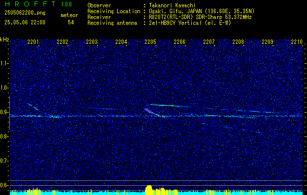Click the 2203 time marker
Image resolution: width=307 pixels, height=195 pixels.
(x=92, y=41)
